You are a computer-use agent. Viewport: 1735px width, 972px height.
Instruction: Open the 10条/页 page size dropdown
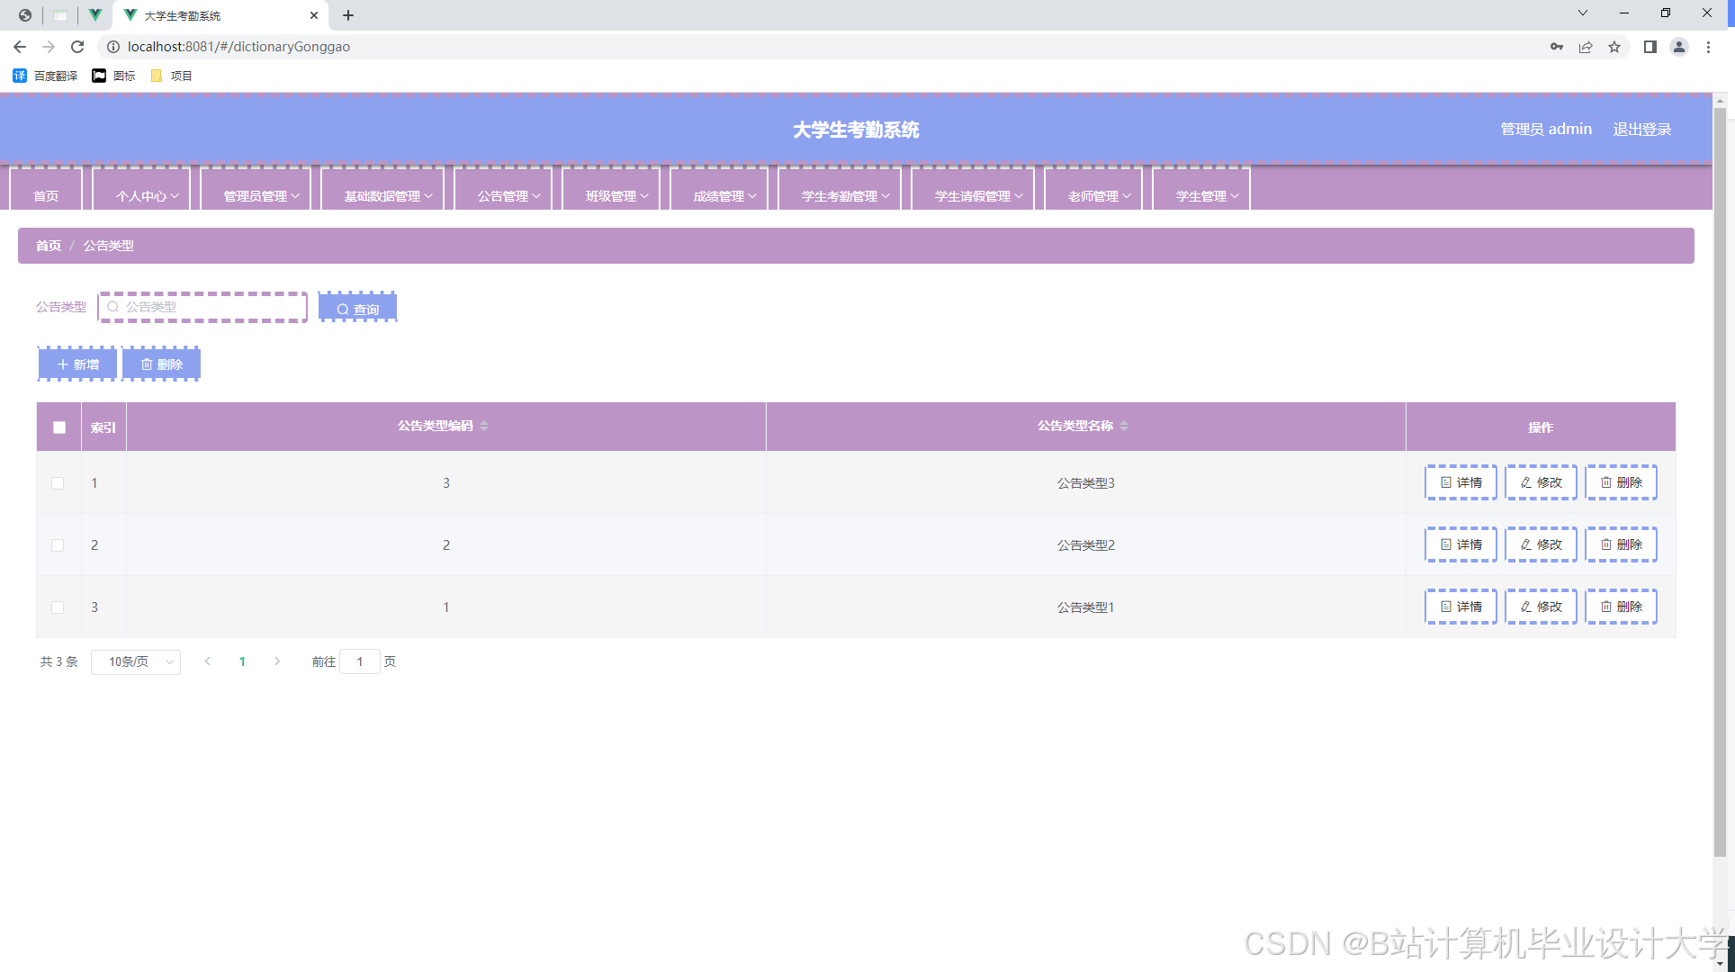[136, 661]
